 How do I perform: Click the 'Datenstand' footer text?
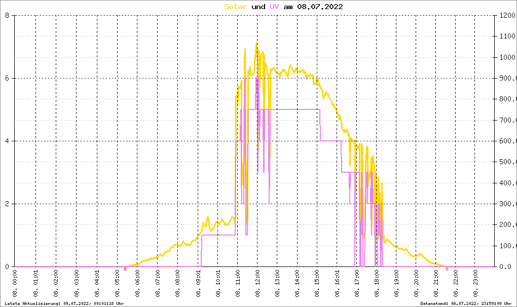tap(466, 303)
